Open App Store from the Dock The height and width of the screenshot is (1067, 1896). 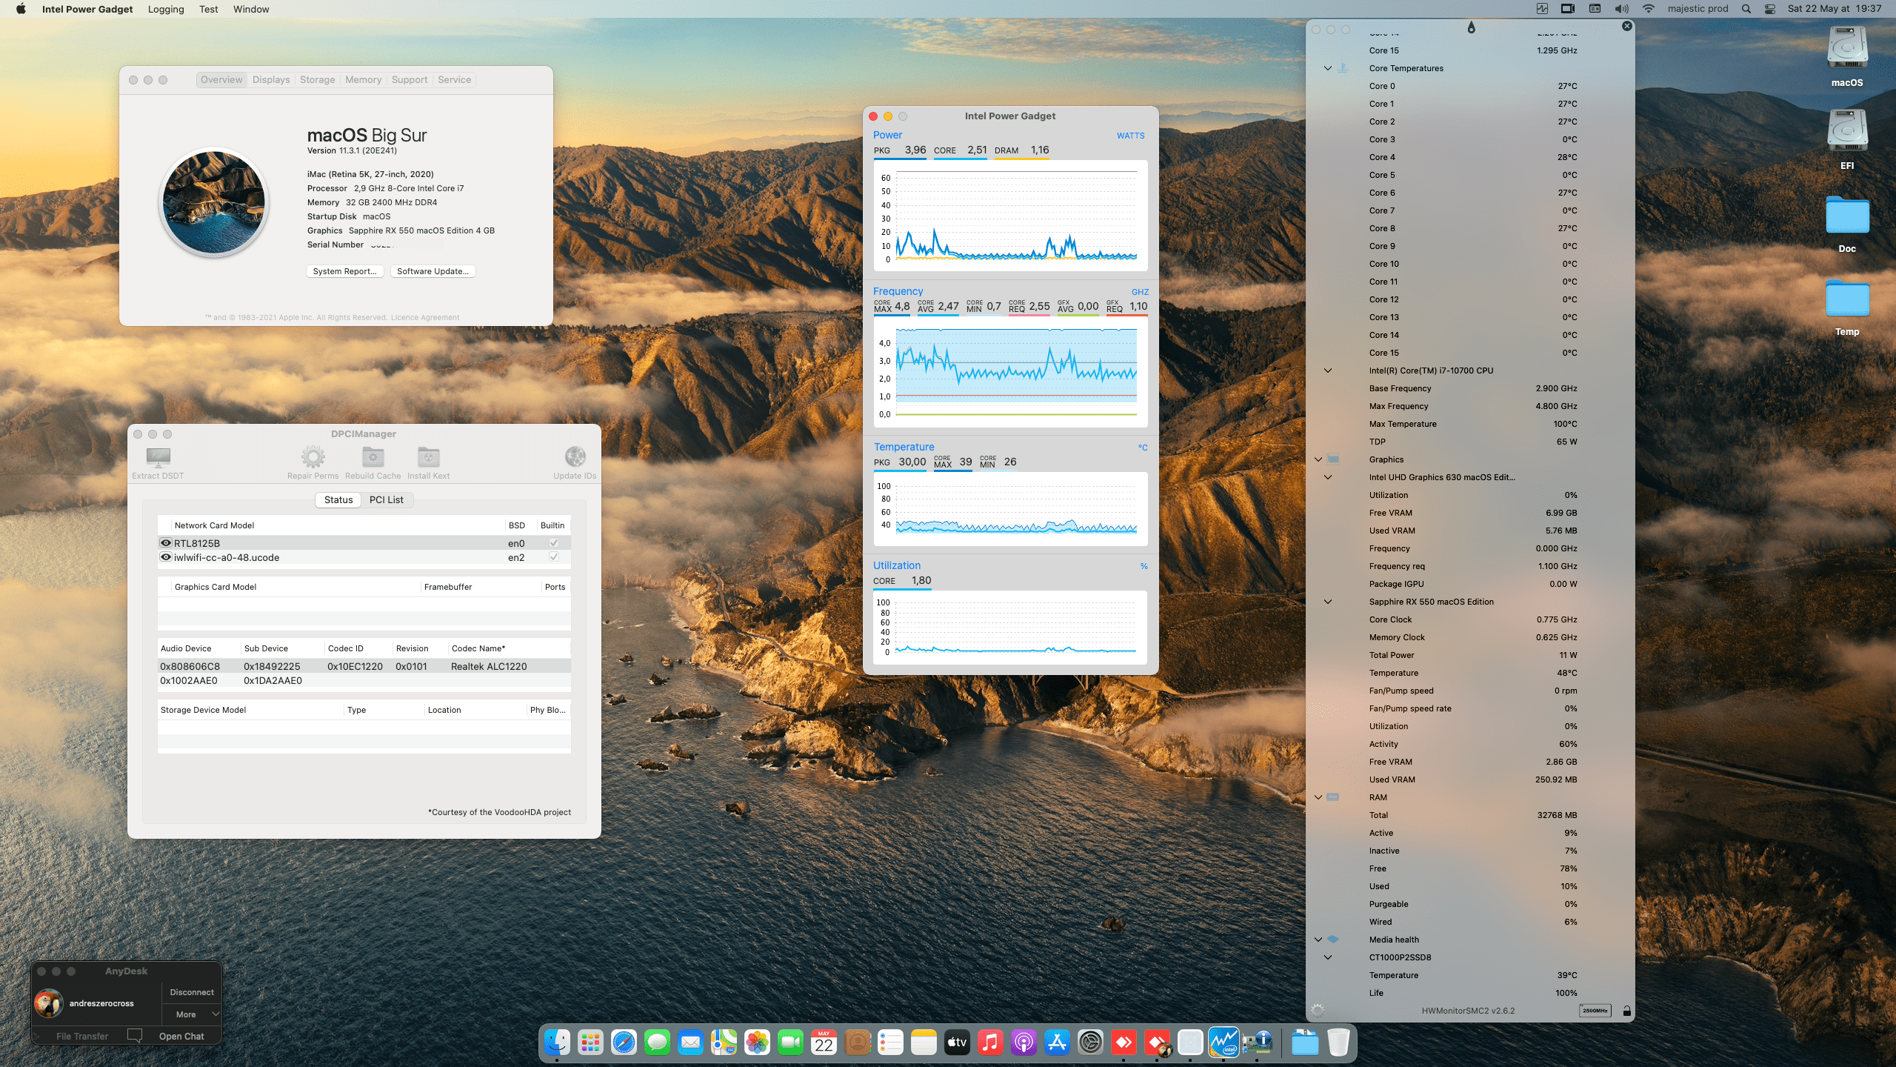tap(1057, 1043)
